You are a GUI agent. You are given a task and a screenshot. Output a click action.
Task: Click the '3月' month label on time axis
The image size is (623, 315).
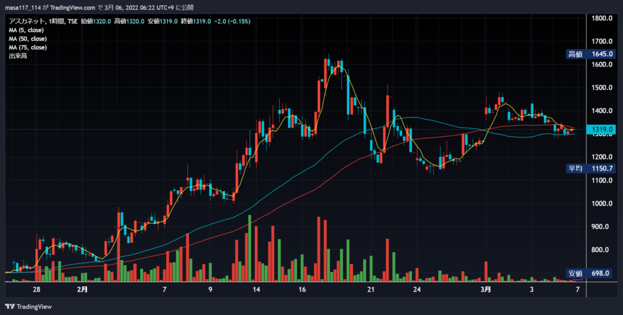pyautogui.click(x=486, y=289)
